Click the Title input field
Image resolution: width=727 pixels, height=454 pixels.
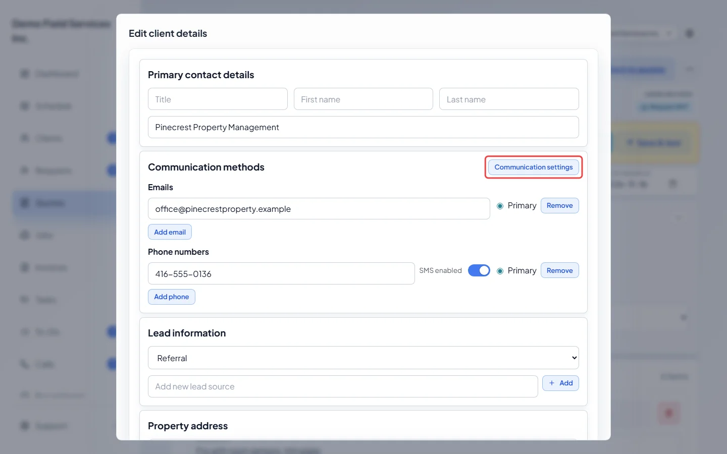218,99
